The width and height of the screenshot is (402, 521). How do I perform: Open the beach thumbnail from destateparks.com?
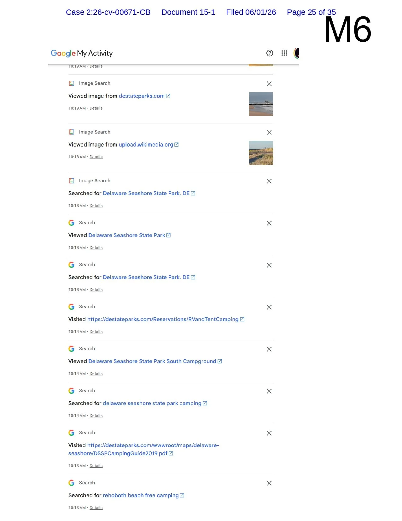[261, 104]
